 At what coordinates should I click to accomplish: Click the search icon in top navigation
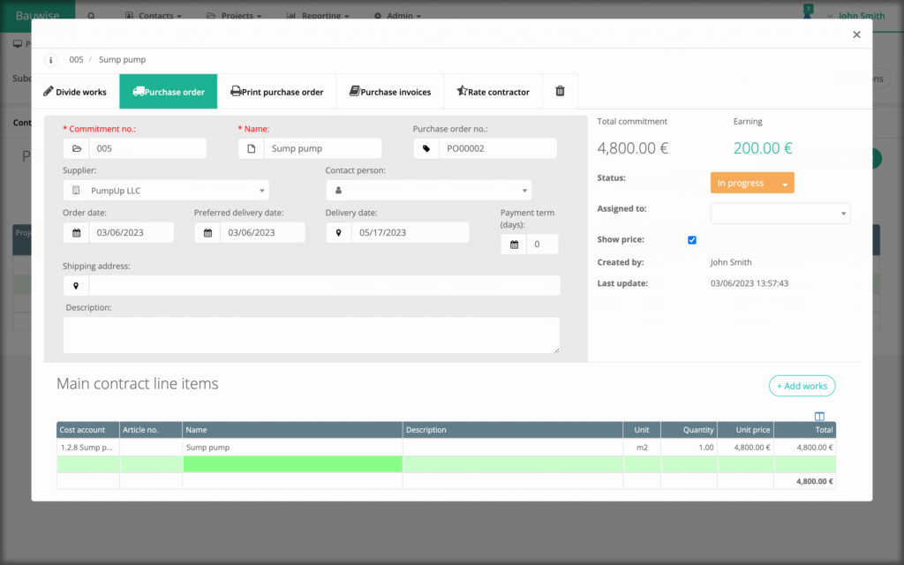[x=91, y=16]
